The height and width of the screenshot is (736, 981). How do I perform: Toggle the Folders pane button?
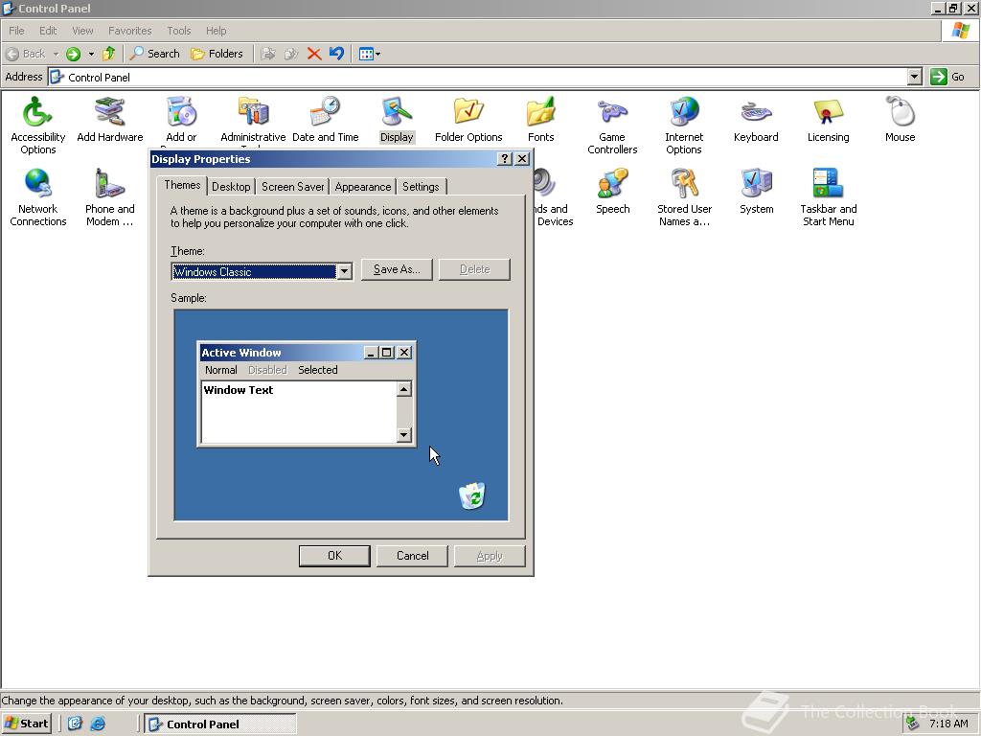pyautogui.click(x=217, y=54)
